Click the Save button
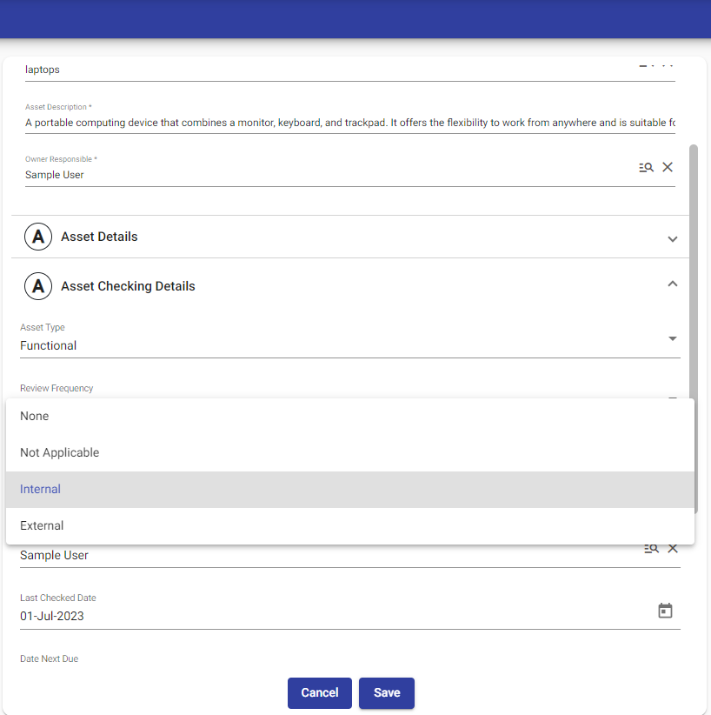This screenshot has height=715, width=711. [386, 692]
